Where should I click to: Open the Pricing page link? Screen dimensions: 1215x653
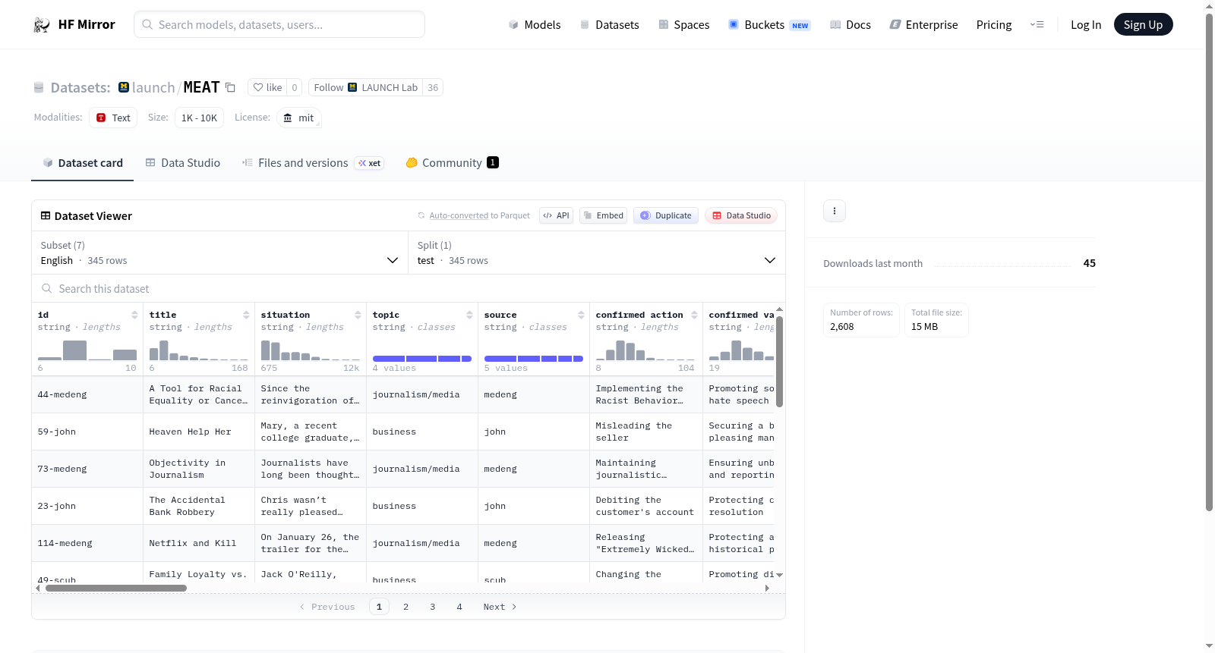click(x=994, y=25)
